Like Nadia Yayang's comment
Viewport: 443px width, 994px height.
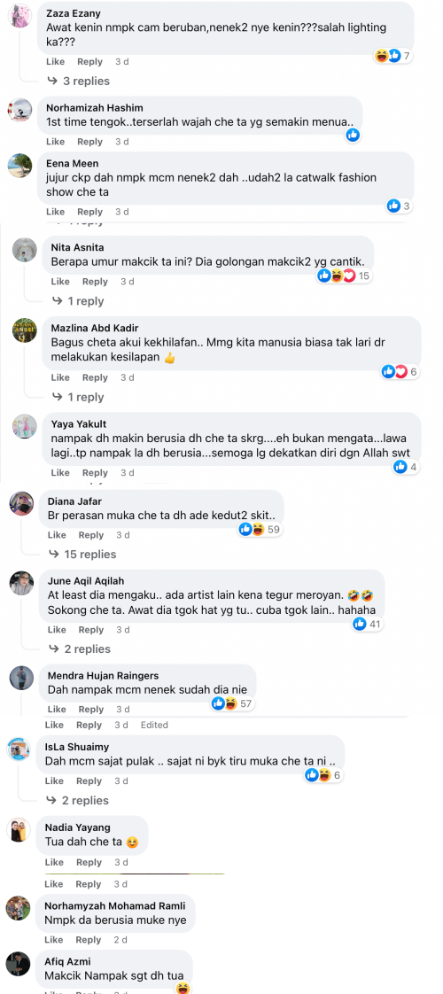tap(55, 862)
